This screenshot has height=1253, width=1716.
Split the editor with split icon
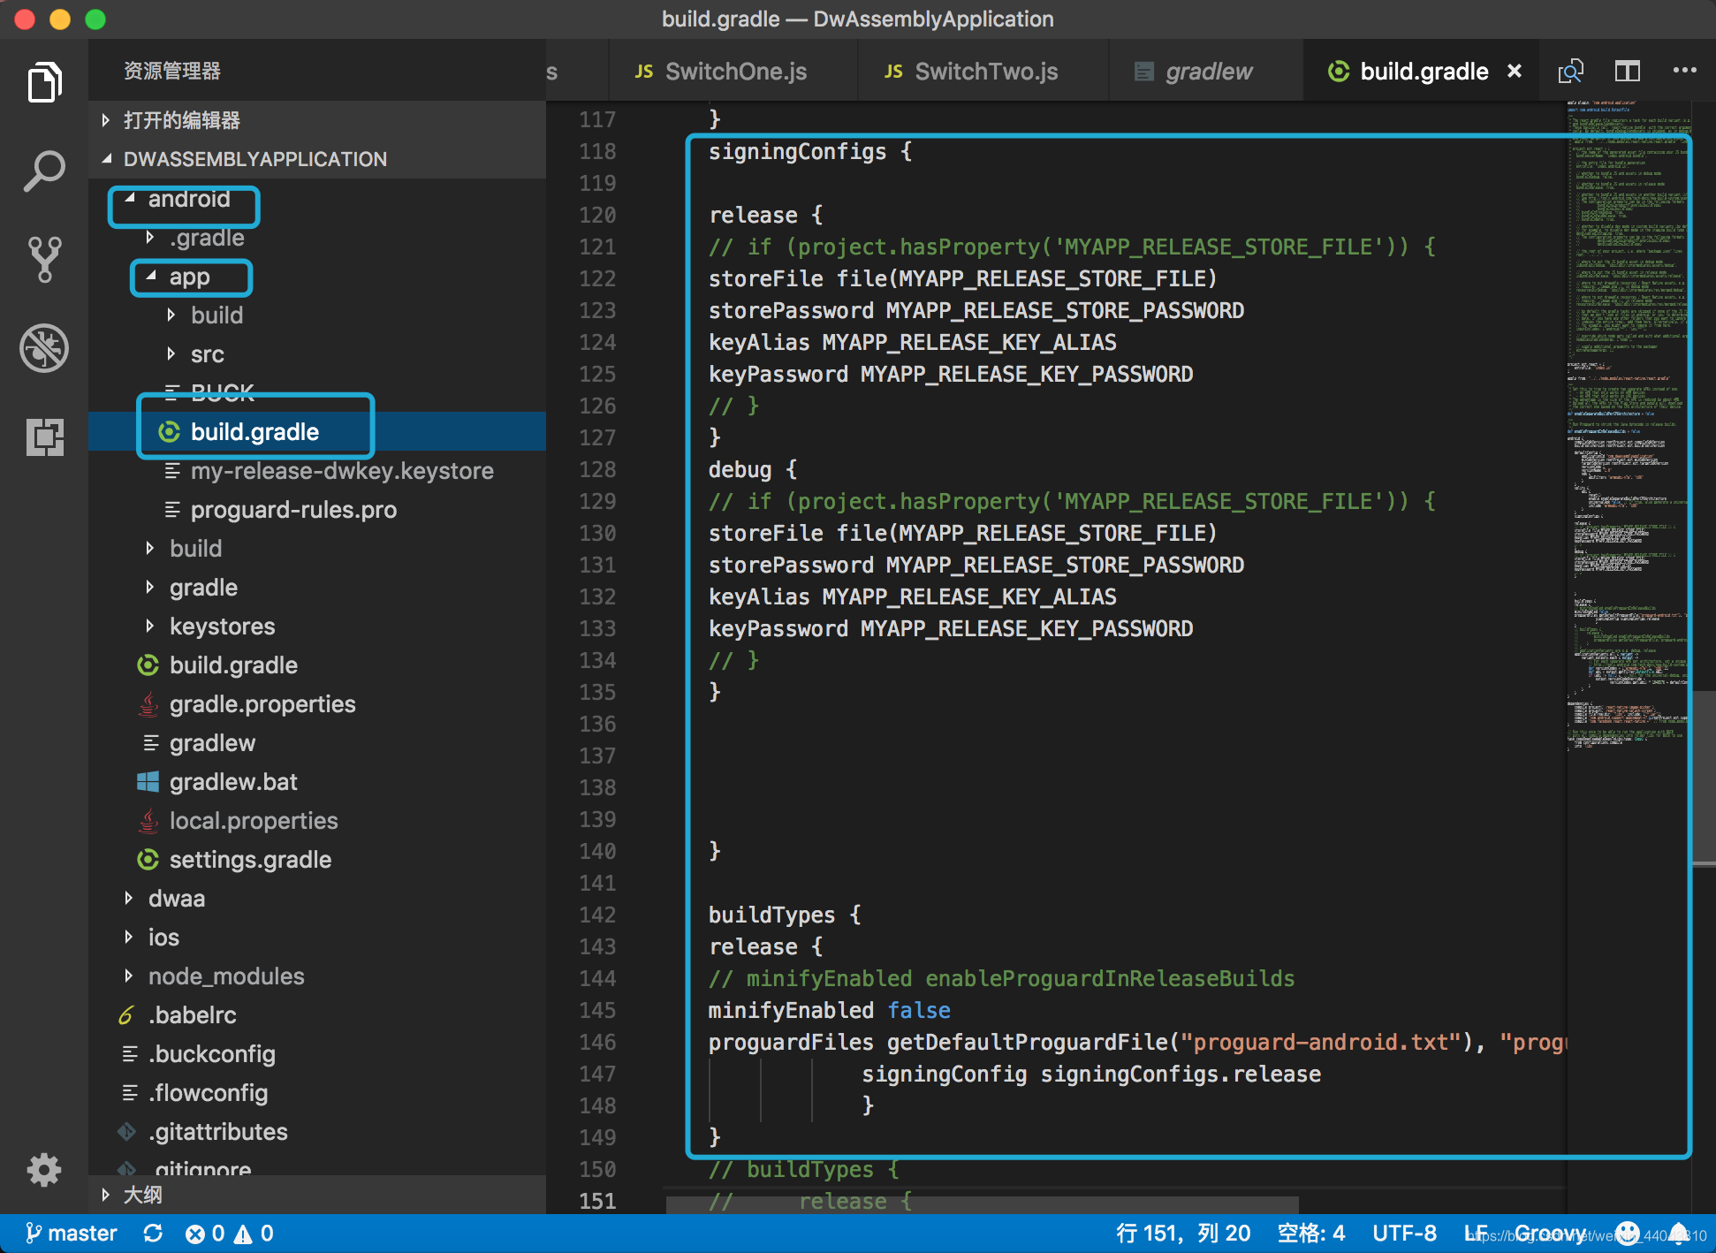(x=1627, y=72)
